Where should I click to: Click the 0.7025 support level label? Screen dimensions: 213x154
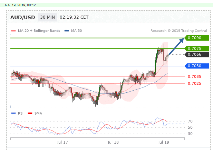pos(194,83)
